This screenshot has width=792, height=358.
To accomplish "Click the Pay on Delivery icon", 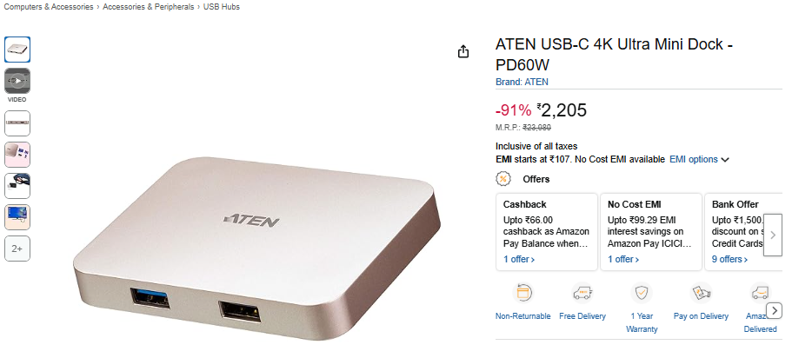I will tap(701, 293).
